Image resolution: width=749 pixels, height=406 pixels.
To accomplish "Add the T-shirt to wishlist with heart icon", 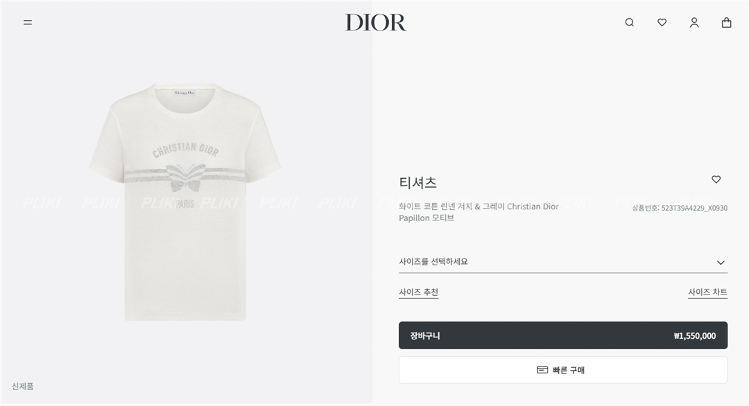I will pos(716,179).
